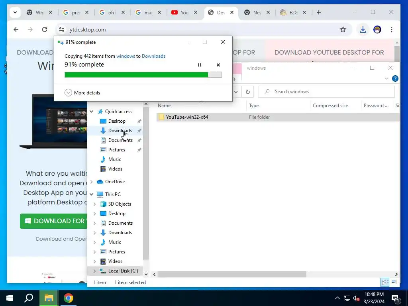Viewport: 408px width, 306px height.
Task: Open Videos under Quick access
Action: pos(115,169)
